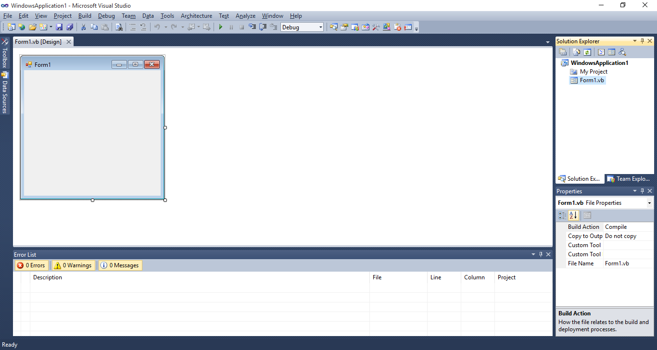Select the Paste icon on the toolbar
Image resolution: width=657 pixels, height=350 pixels.
coord(106,27)
